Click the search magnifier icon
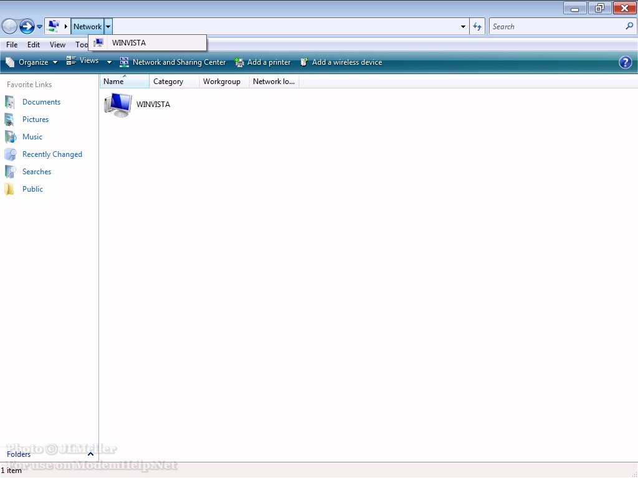 (629, 26)
